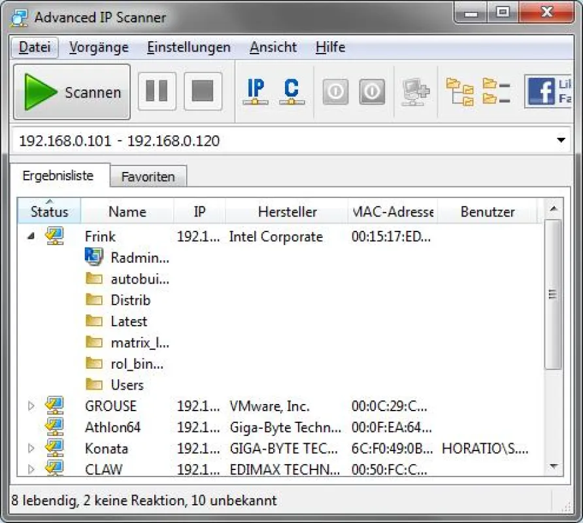583x523 pixels.
Task: Click the Radmin icon under Frink
Action: [93, 257]
